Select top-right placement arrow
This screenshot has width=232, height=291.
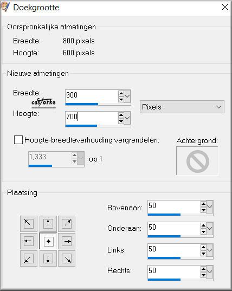coord(67,223)
